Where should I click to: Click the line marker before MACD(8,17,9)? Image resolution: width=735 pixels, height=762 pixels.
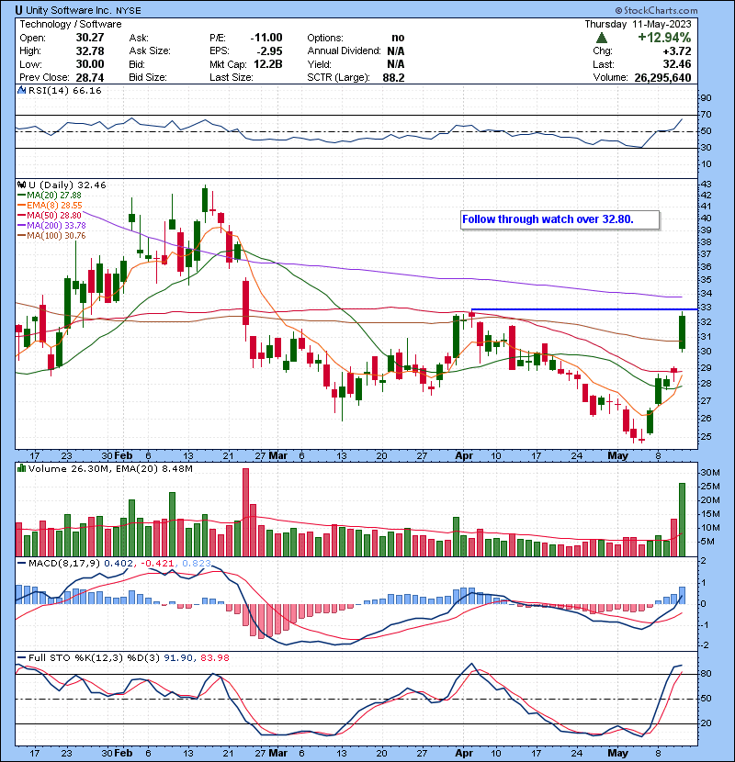(x=21, y=564)
